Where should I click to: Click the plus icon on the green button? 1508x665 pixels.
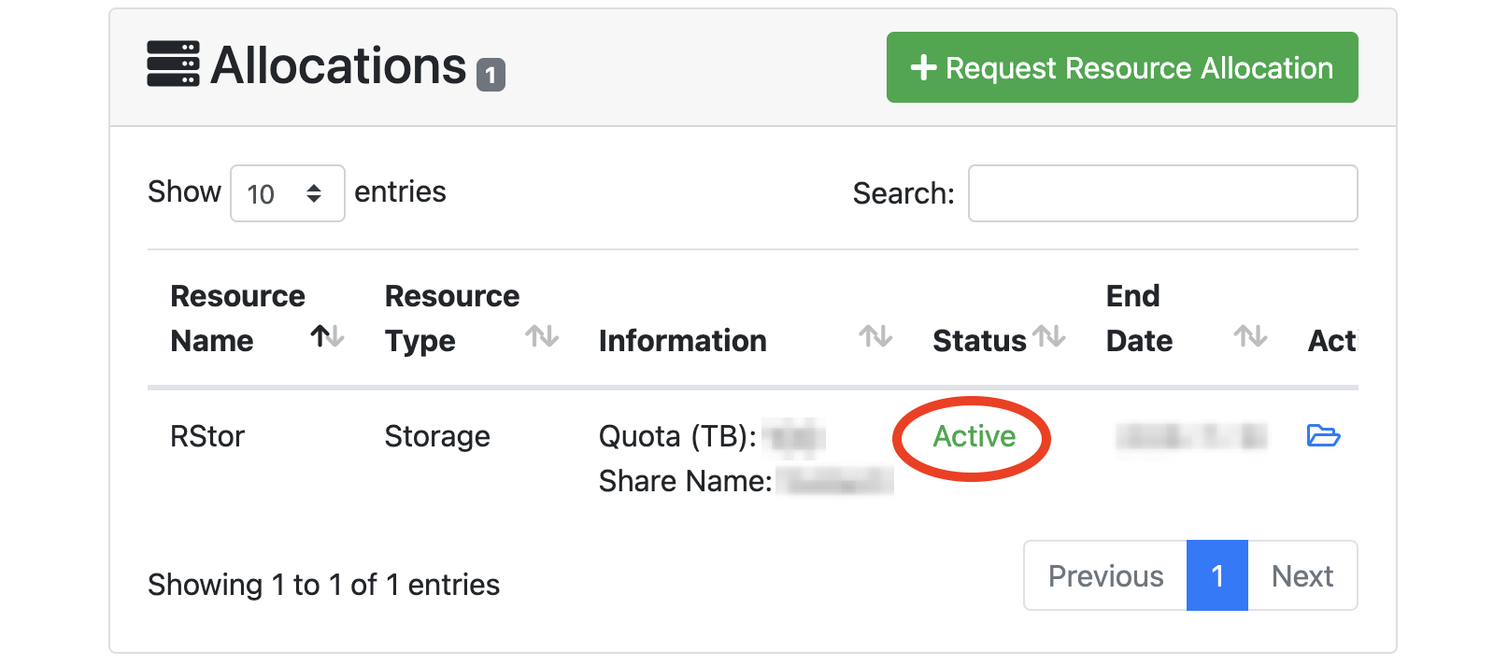point(923,67)
